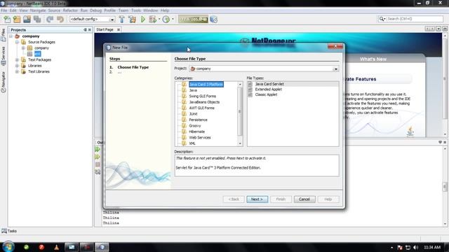Close the Start Page tab
The width and height of the screenshot is (449, 252).
(x=119, y=29)
